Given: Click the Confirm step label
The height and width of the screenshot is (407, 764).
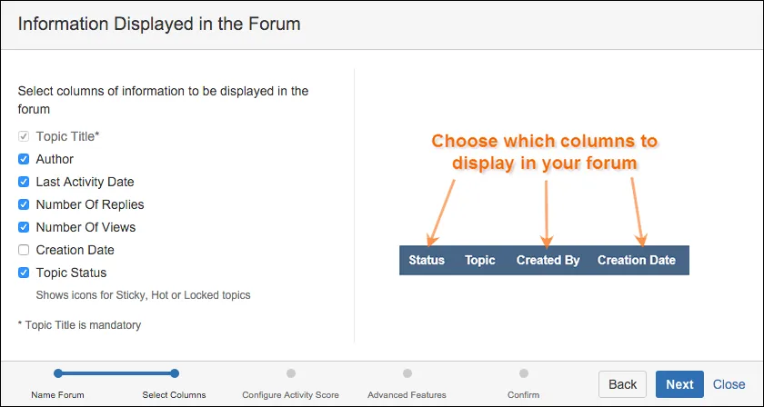Looking at the screenshot, I should (523, 395).
